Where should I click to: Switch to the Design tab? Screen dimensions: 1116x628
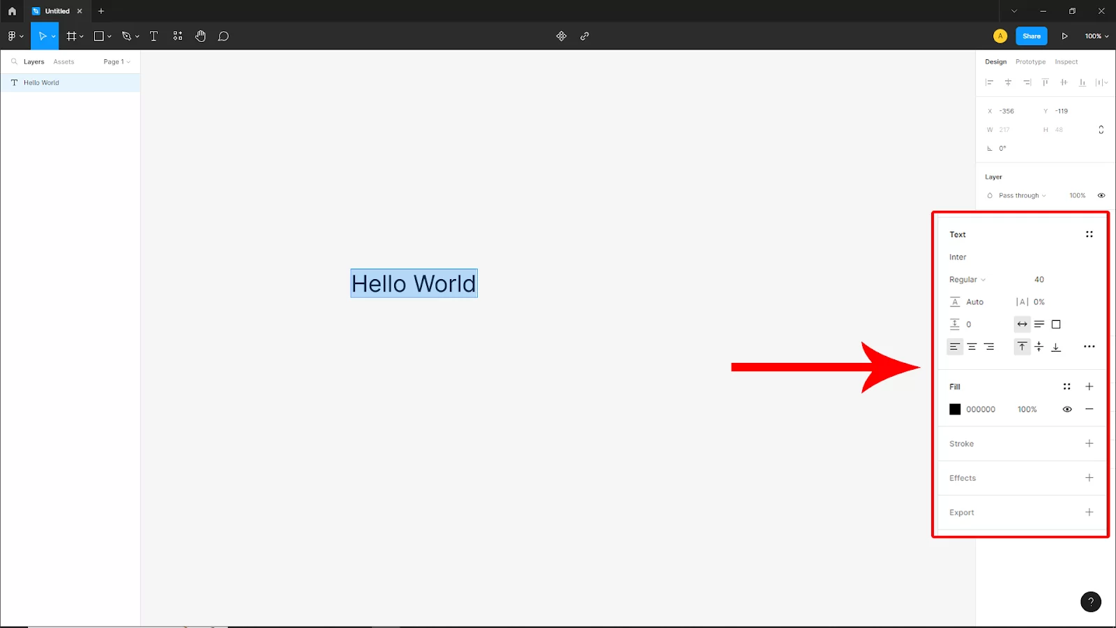click(x=995, y=61)
